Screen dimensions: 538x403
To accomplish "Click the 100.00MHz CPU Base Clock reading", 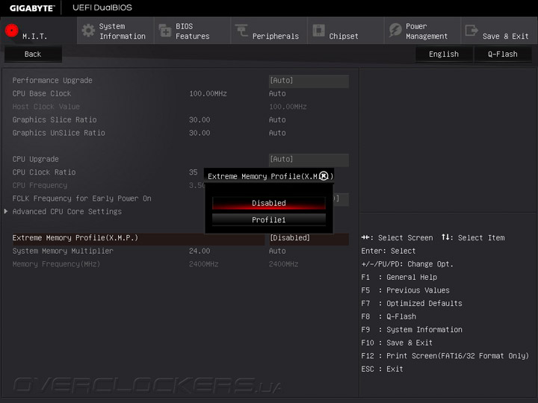I will [208, 93].
